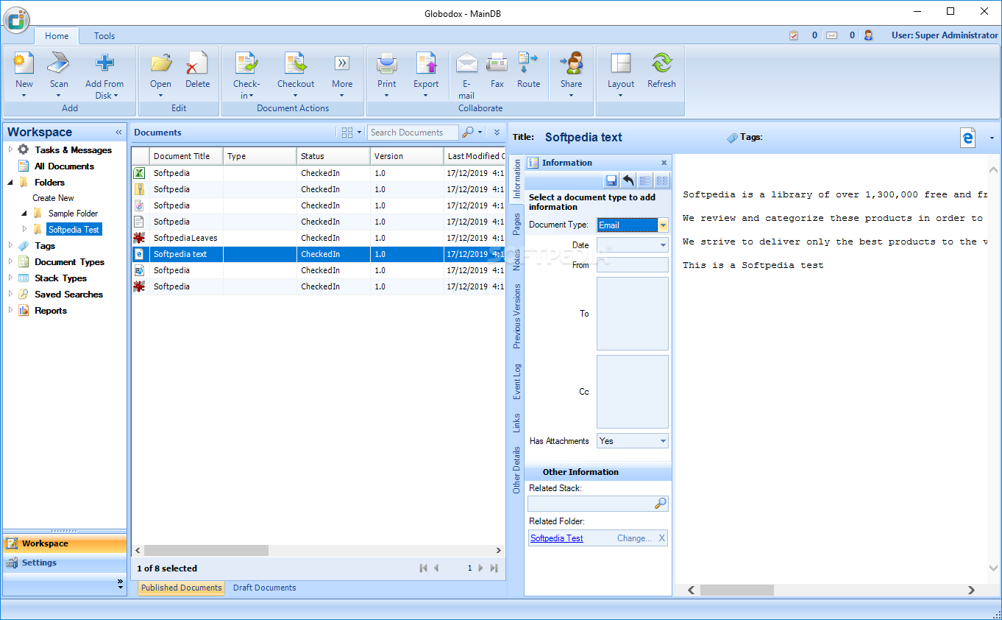Switch to the Tools ribbon tab
The width and height of the screenshot is (1002, 620).
[104, 35]
